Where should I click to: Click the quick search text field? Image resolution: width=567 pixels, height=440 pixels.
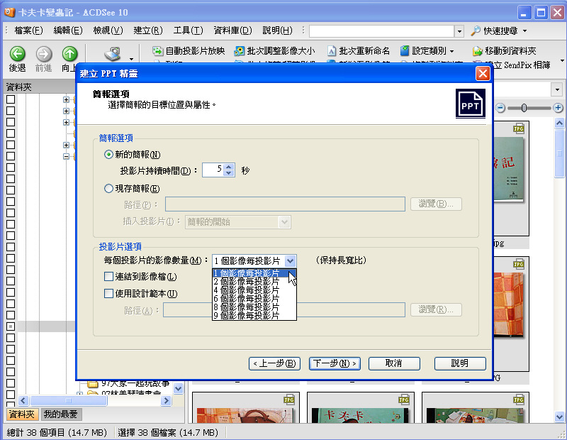pos(381,31)
